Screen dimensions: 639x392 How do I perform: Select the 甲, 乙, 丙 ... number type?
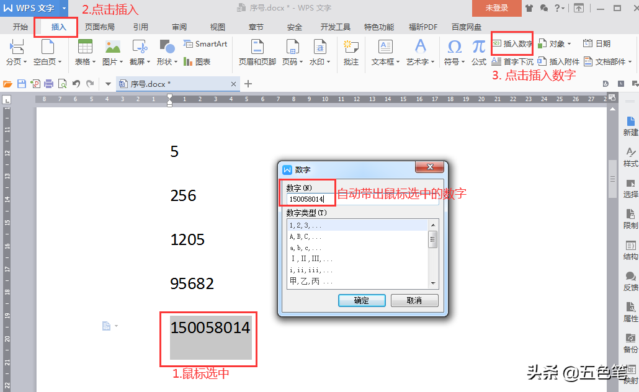[357, 281]
